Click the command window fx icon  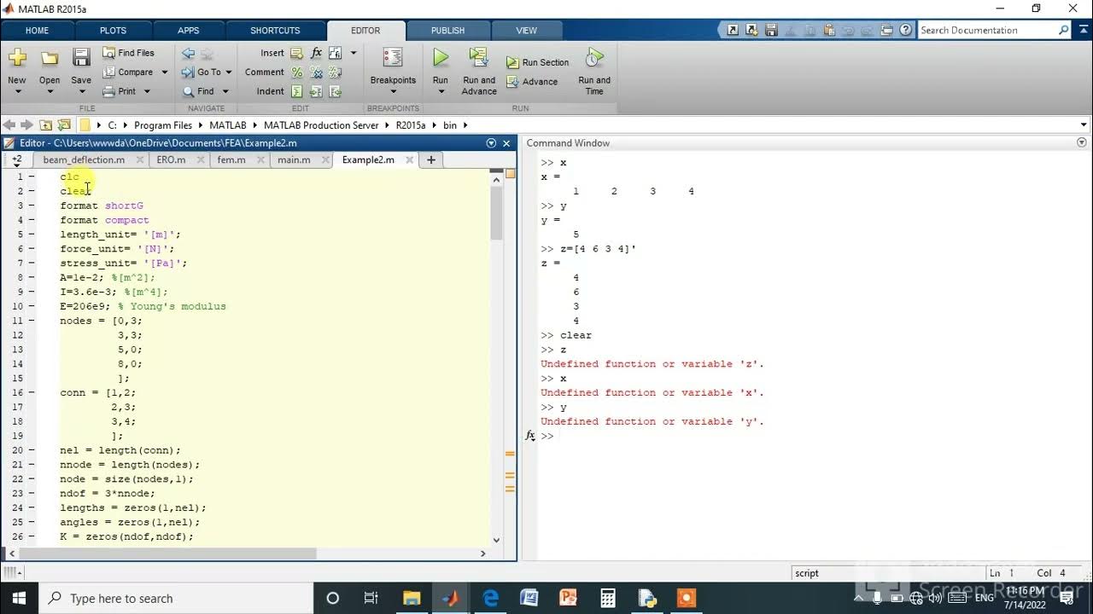(530, 436)
